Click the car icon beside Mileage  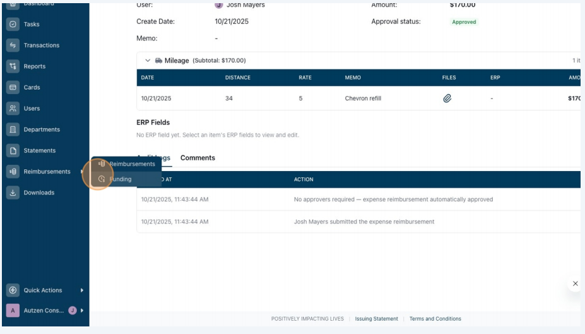[x=158, y=61]
